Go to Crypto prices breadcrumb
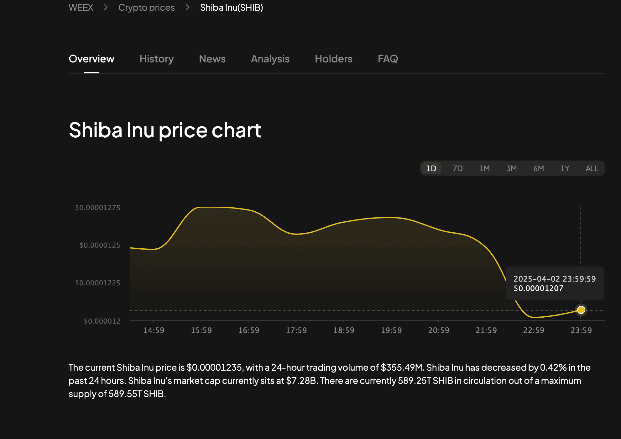This screenshot has height=439, width=621. pos(146,8)
